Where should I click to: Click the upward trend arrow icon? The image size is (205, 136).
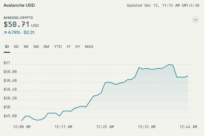click(x=5, y=33)
